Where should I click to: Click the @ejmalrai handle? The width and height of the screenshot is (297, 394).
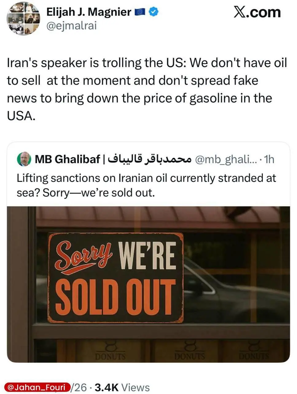pyautogui.click(x=71, y=26)
